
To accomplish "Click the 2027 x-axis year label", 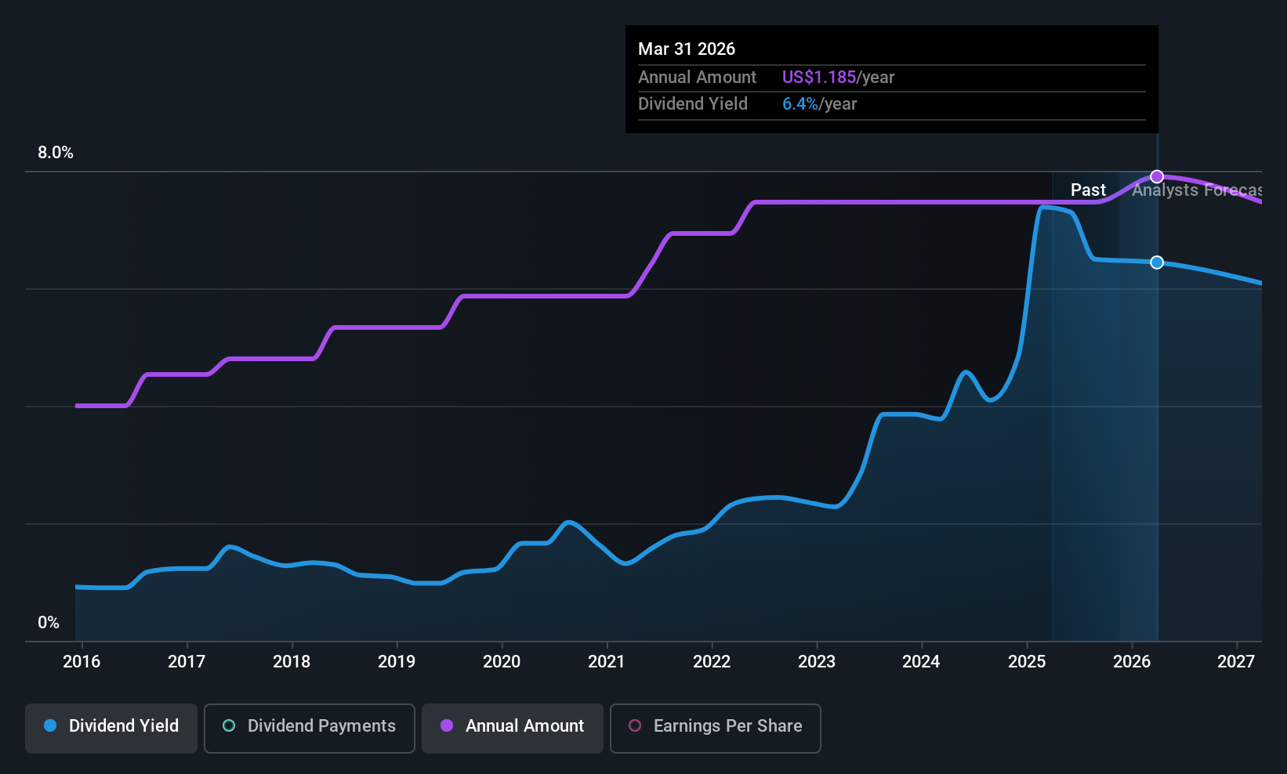I will click(1236, 662).
